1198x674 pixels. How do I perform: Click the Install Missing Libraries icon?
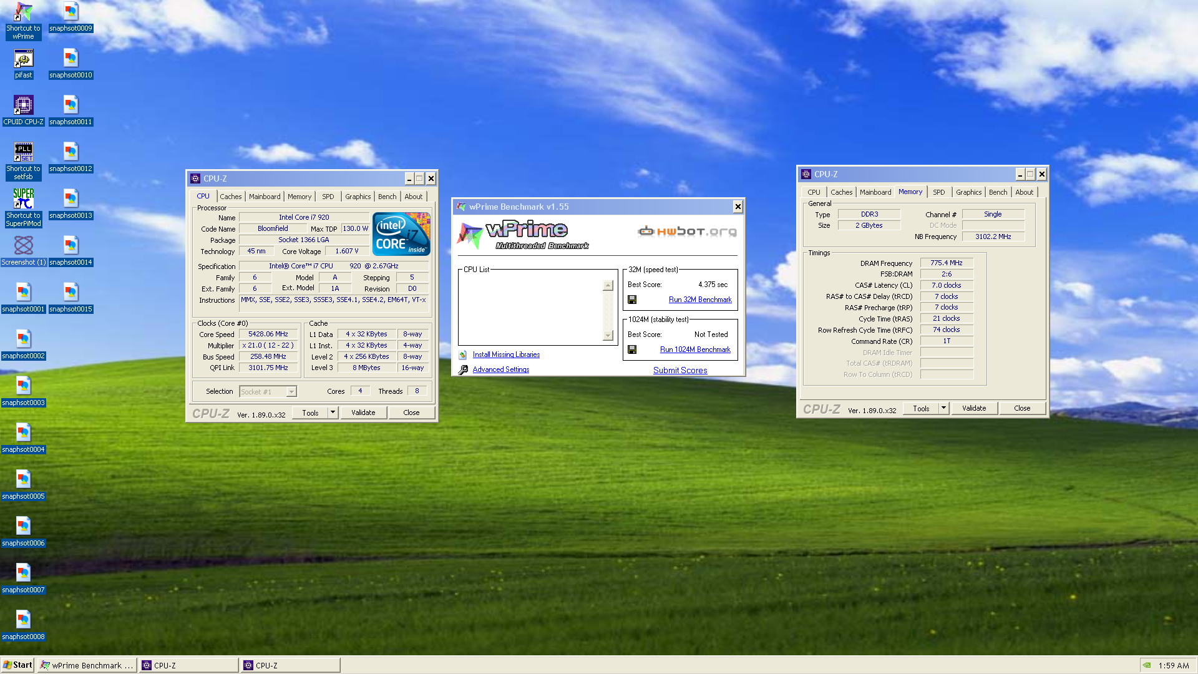(463, 354)
